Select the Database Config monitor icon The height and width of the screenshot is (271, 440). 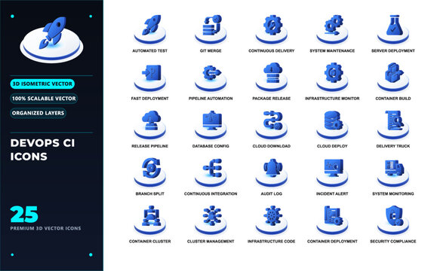[x=211, y=124]
